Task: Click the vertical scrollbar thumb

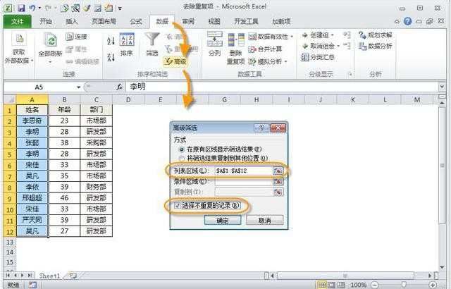Action: (443, 166)
